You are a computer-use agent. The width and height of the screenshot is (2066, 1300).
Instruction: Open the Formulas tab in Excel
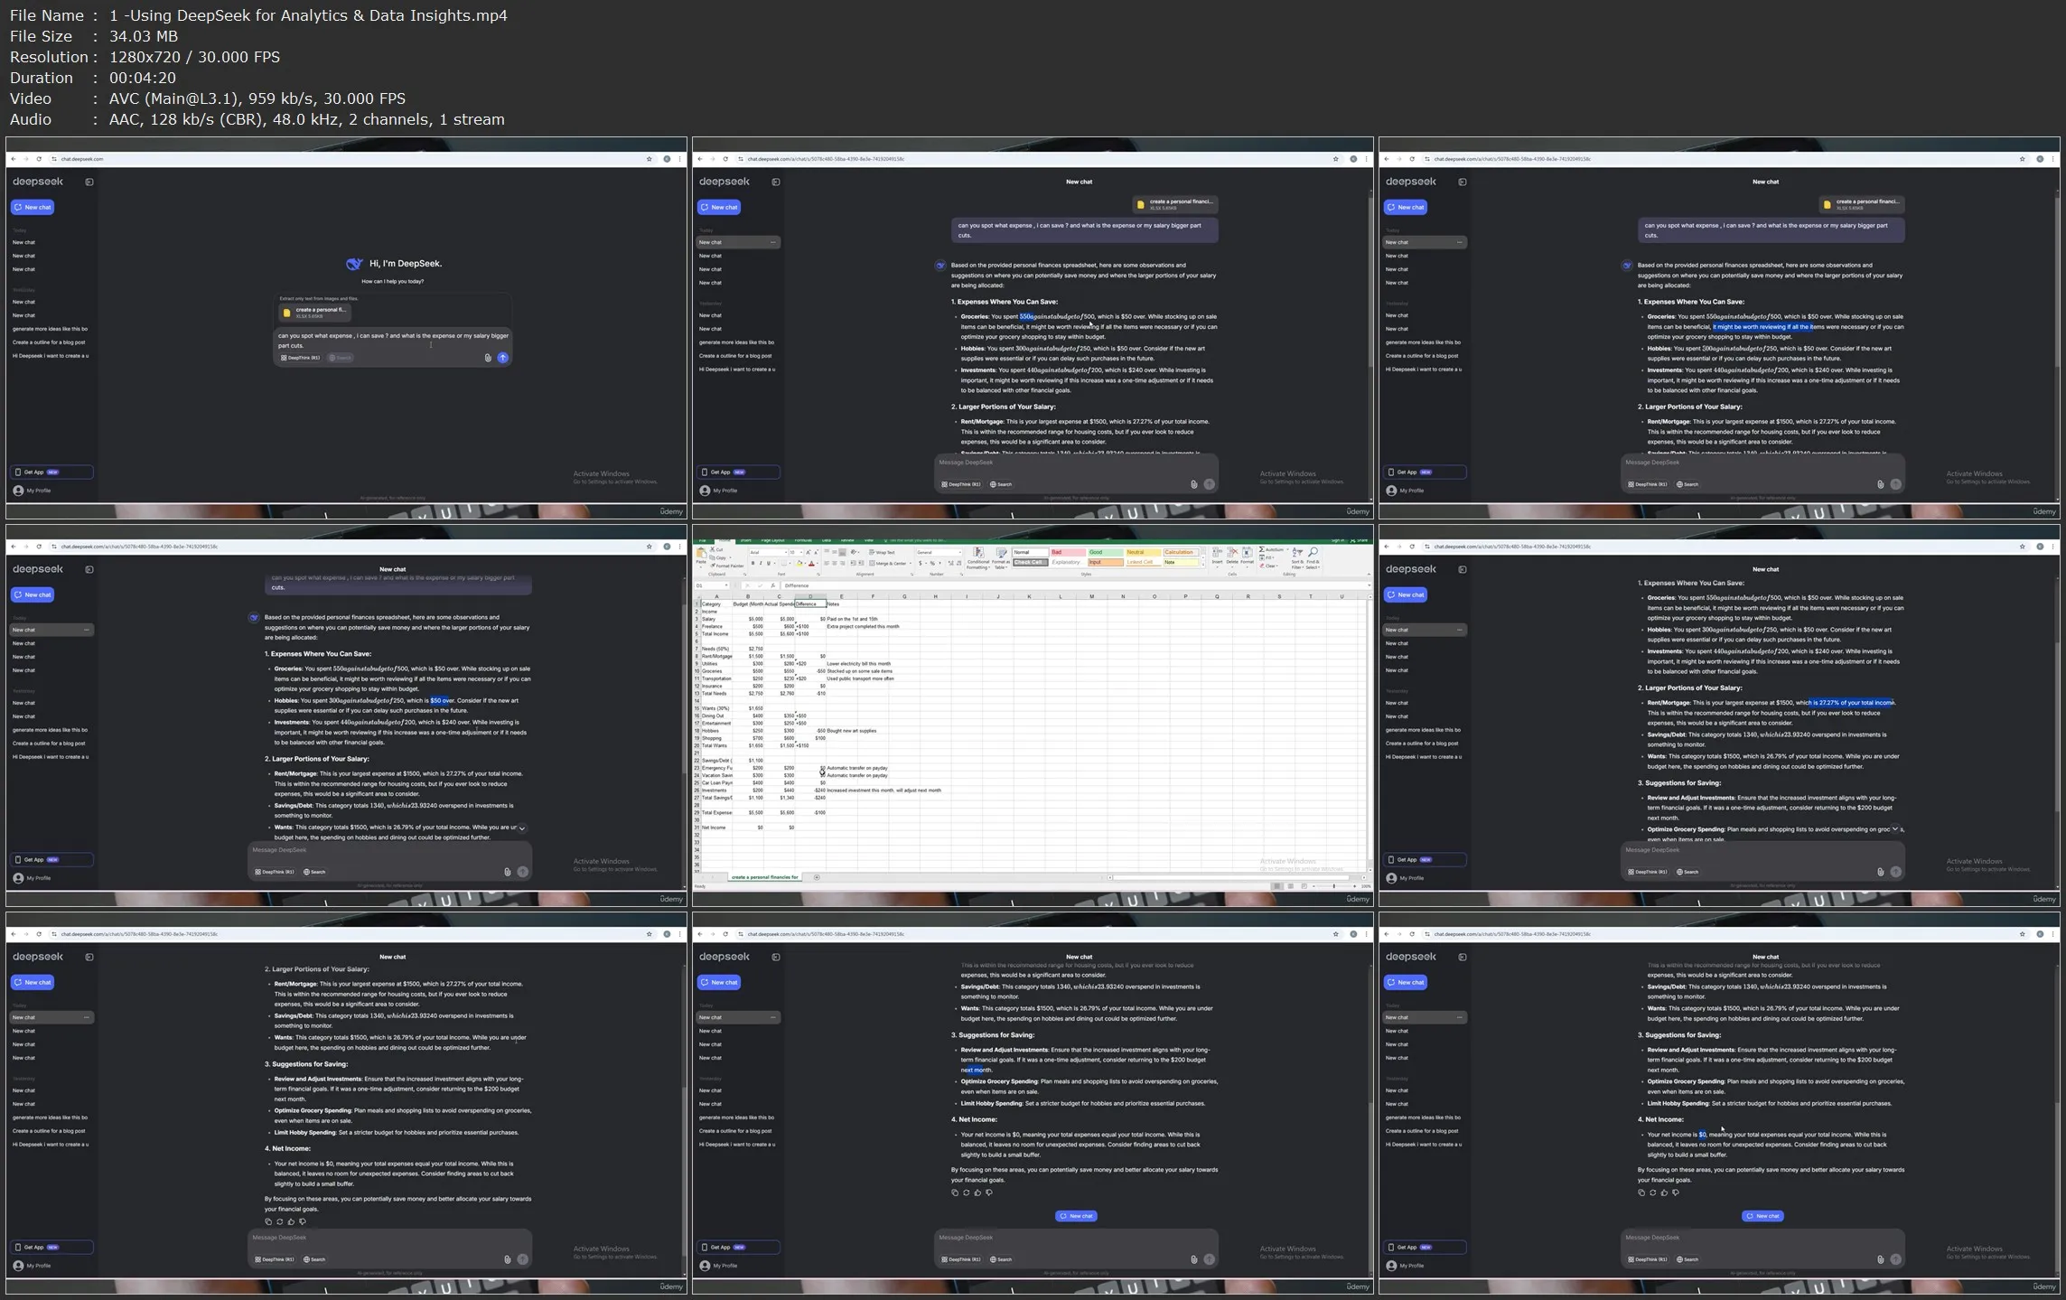tap(803, 540)
